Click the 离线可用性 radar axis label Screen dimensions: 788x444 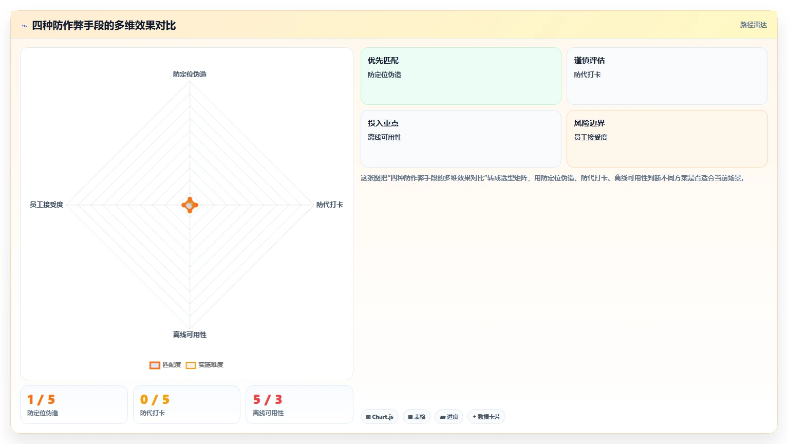click(x=190, y=335)
